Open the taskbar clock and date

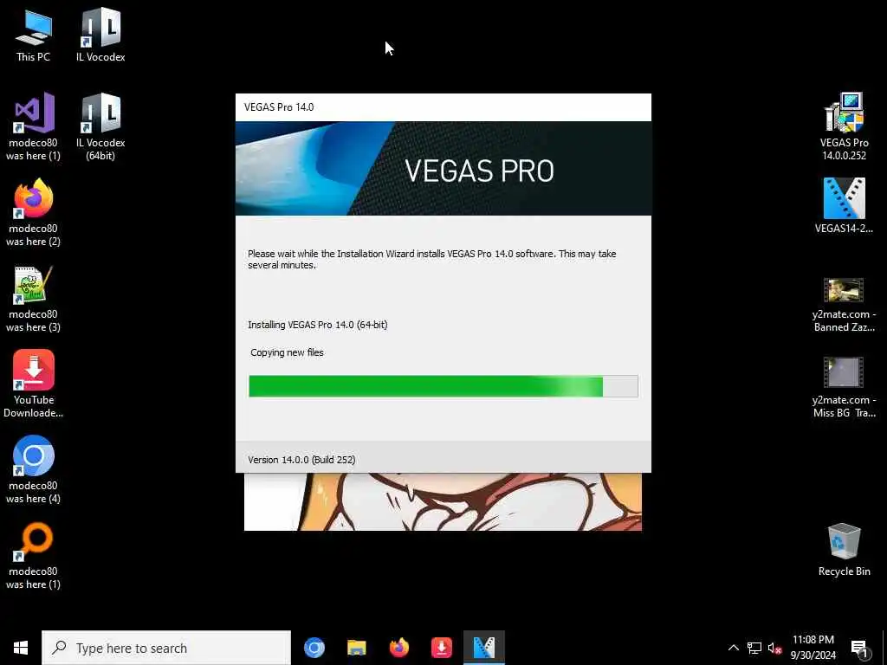[813, 648]
